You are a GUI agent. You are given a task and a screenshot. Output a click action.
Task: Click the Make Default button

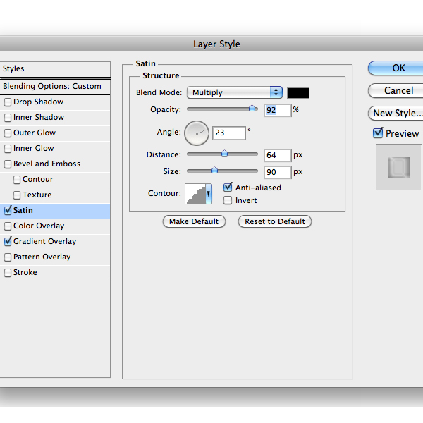tap(194, 221)
